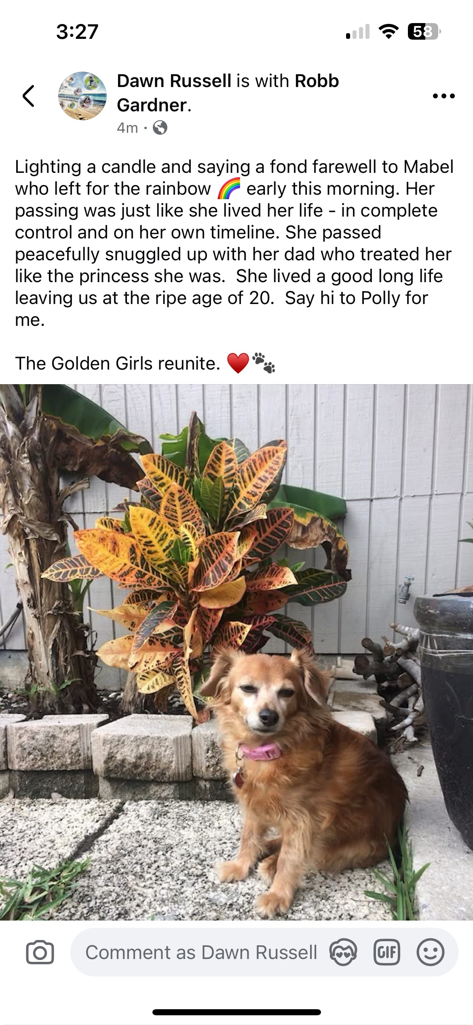473x1025 pixels.
Task: Tap the 3:27 clock in status bar
Action: point(77,32)
